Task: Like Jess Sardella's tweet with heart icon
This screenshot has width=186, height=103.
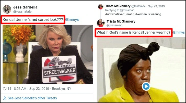Action: tap(5, 89)
